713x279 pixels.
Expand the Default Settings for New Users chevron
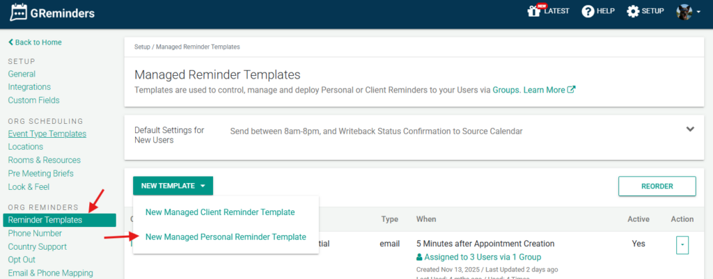tap(690, 129)
